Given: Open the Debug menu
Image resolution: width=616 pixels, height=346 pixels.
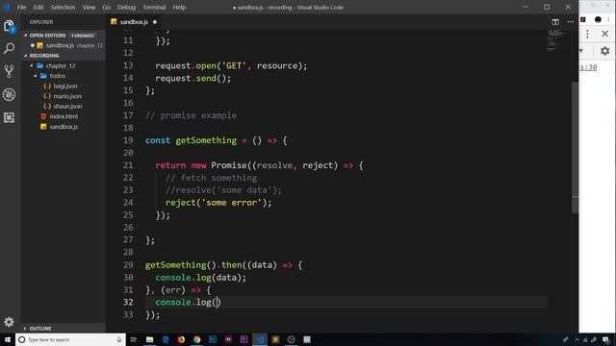Looking at the screenshot, I should click(x=126, y=7).
